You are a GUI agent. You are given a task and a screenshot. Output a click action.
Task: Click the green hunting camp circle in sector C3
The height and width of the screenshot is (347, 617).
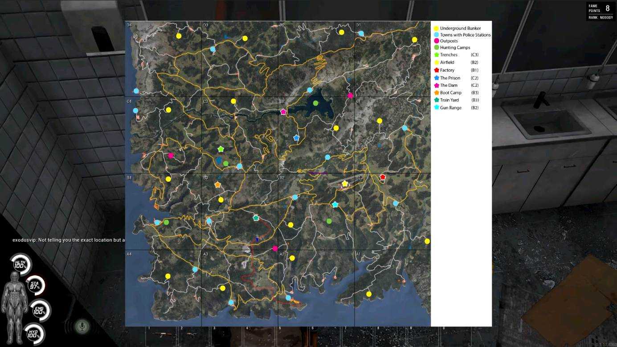(225, 163)
